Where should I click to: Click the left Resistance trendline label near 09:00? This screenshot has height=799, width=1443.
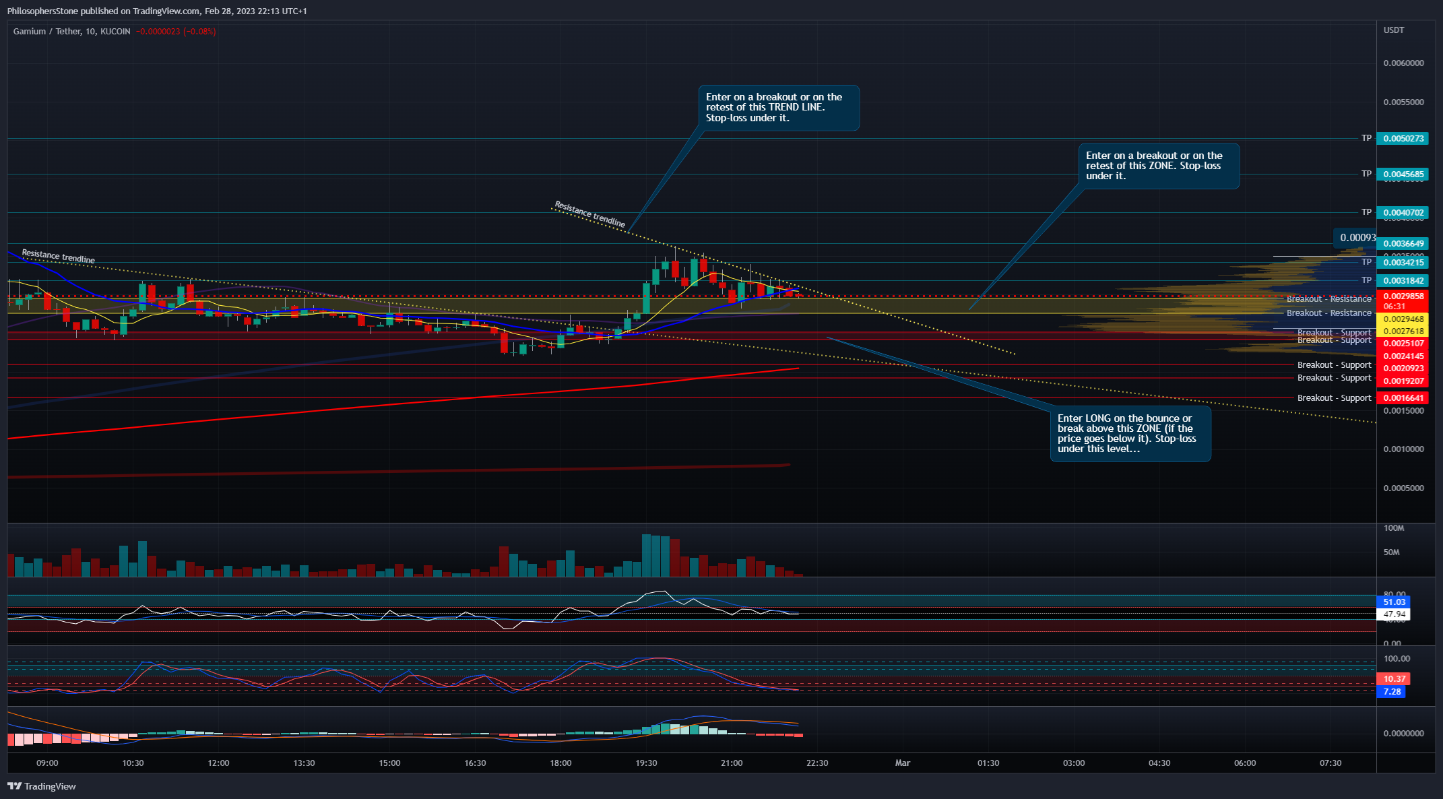pyautogui.click(x=59, y=256)
